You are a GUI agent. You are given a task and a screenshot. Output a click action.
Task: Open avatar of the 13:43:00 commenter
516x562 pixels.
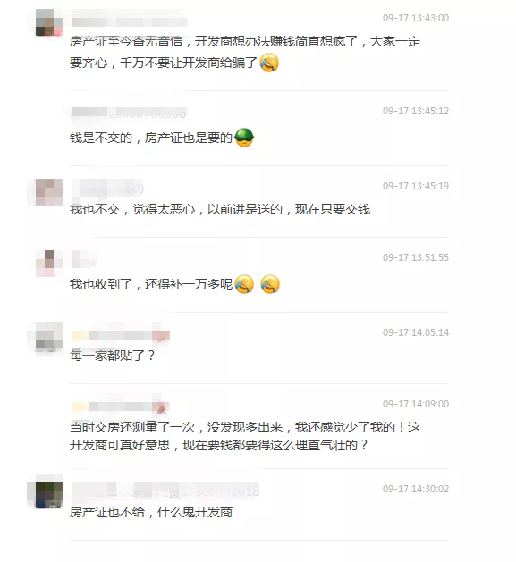coord(49,22)
